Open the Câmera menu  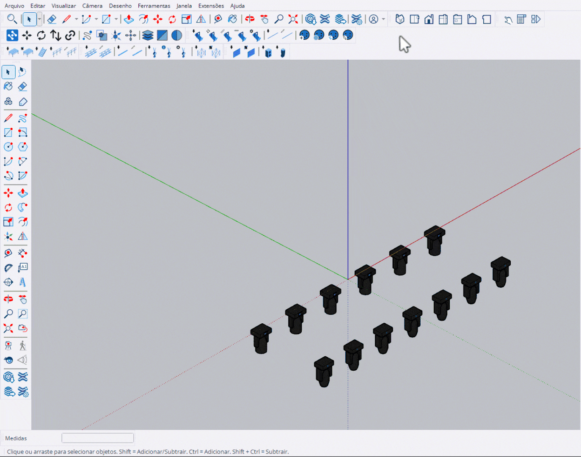pos(92,6)
